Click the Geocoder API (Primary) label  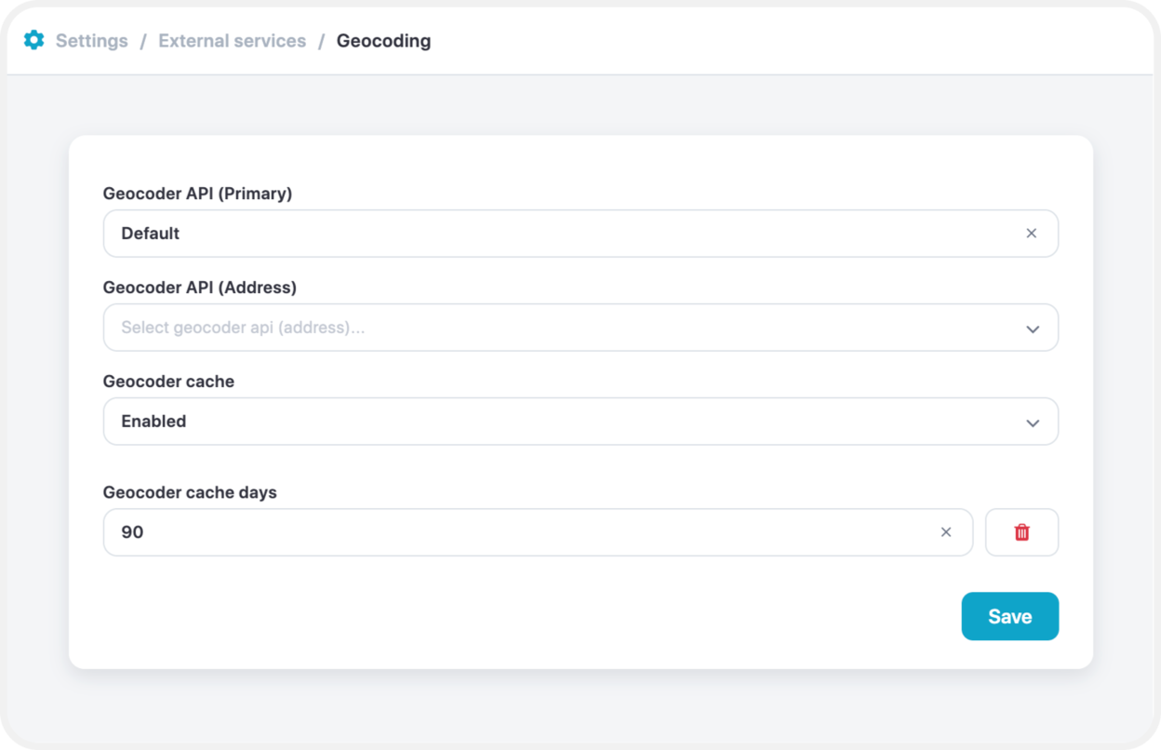197,194
